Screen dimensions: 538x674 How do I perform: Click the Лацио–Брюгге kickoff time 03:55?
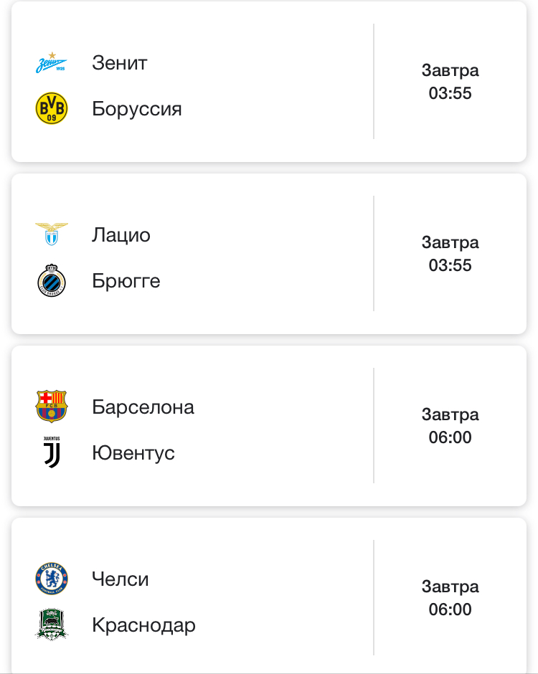(450, 265)
